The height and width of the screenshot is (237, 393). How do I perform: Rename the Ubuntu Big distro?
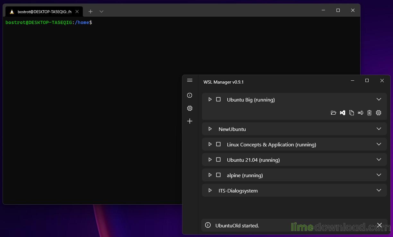[361, 113]
